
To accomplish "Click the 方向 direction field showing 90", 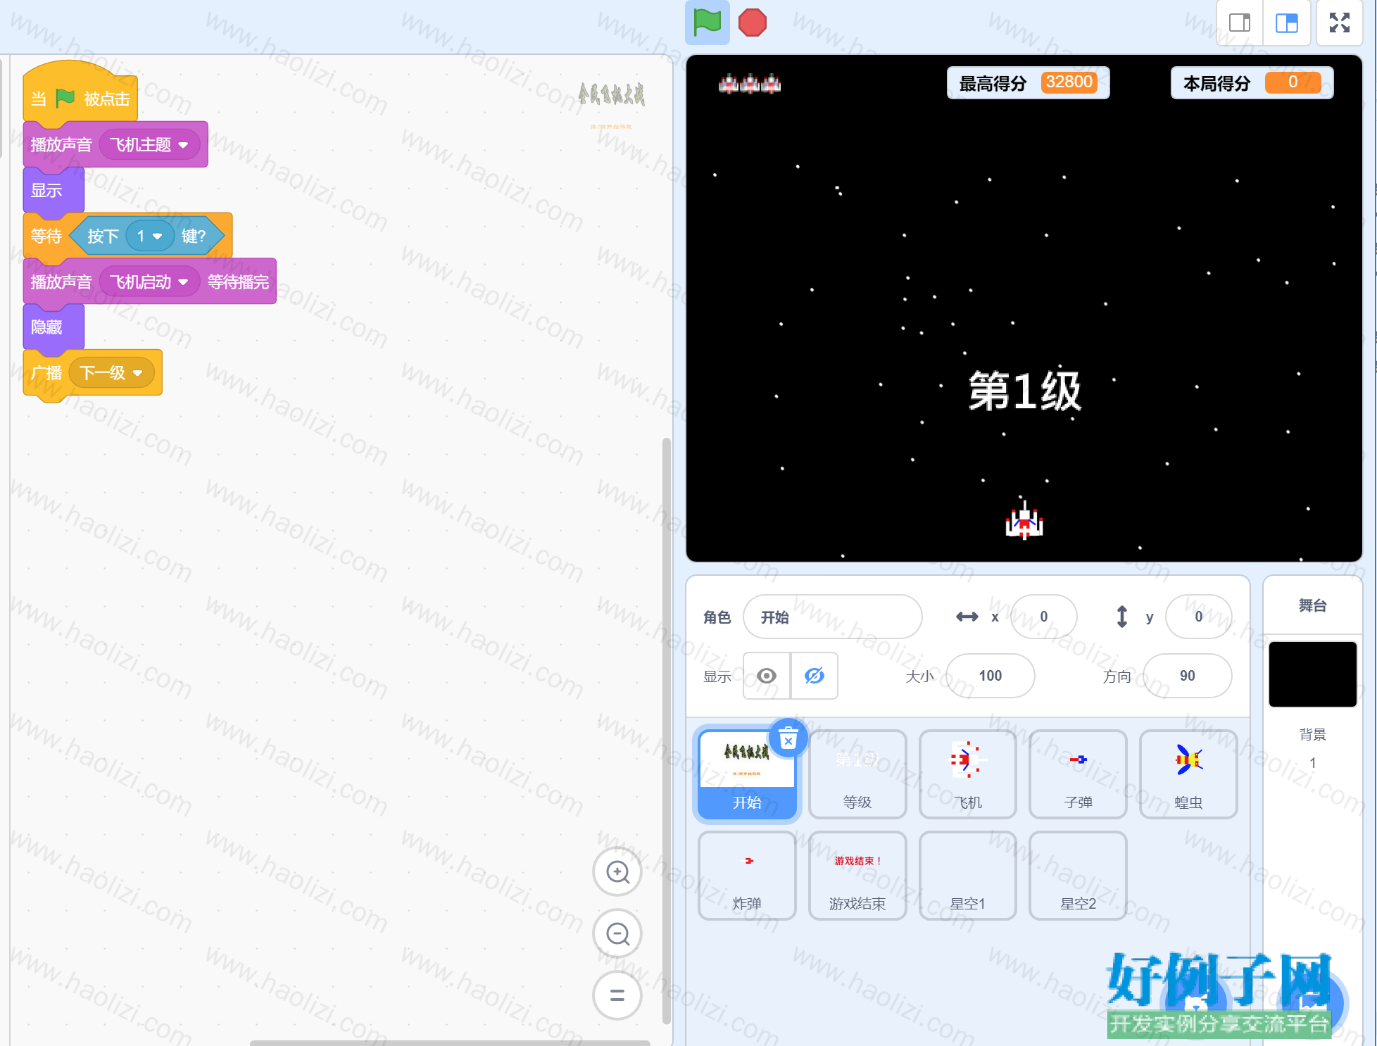I will (x=1187, y=676).
